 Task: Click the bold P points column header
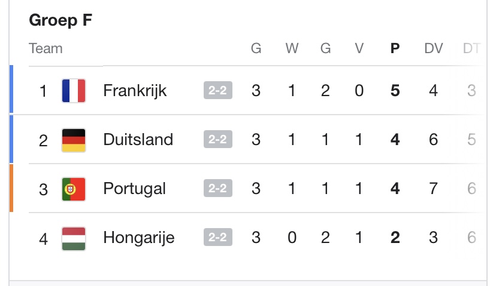coord(395,48)
